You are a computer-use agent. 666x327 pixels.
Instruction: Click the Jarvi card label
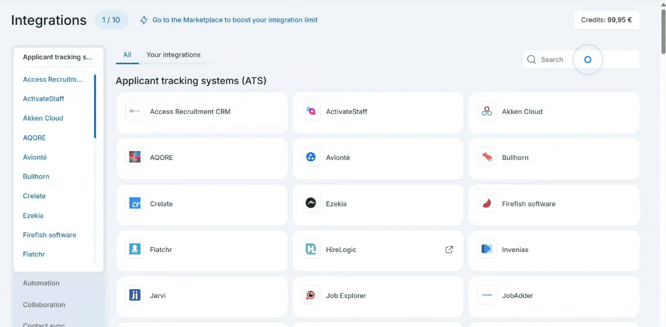click(158, 295)
